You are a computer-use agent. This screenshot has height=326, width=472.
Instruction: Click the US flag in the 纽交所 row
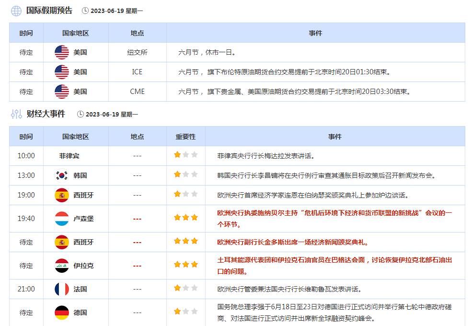(x=62, y=52)
